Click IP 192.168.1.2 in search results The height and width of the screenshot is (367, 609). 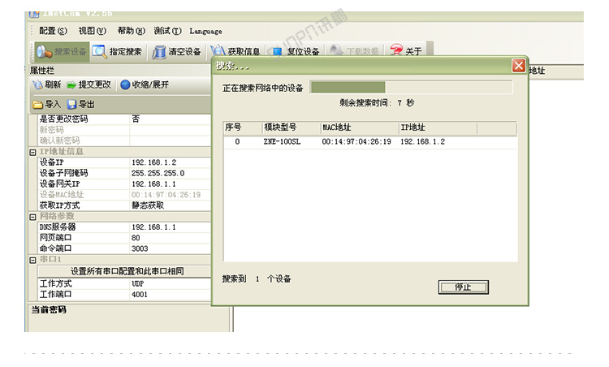pos(422,142)
